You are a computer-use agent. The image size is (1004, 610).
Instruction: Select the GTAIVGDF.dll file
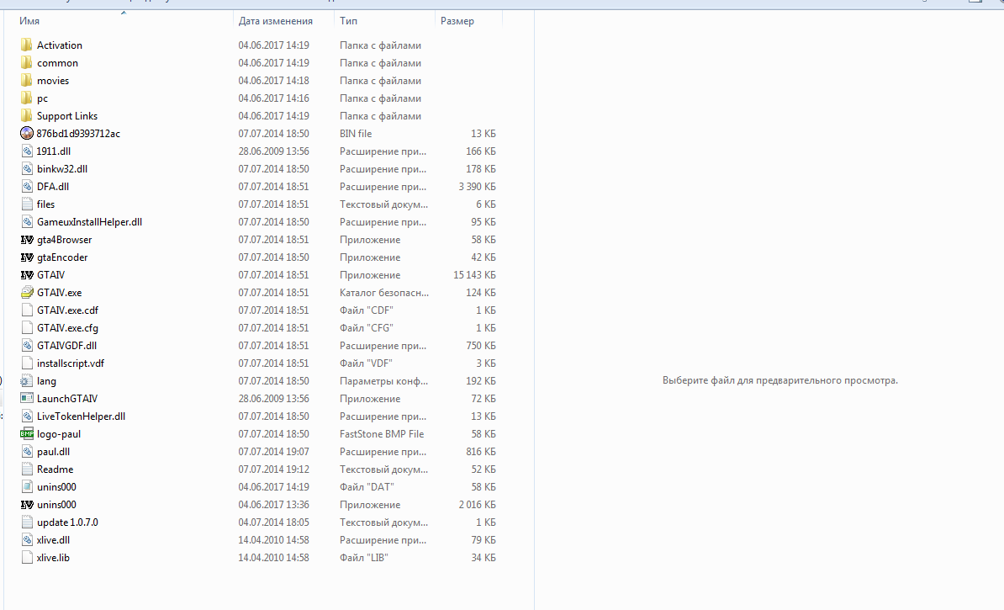tap(67, 346)
